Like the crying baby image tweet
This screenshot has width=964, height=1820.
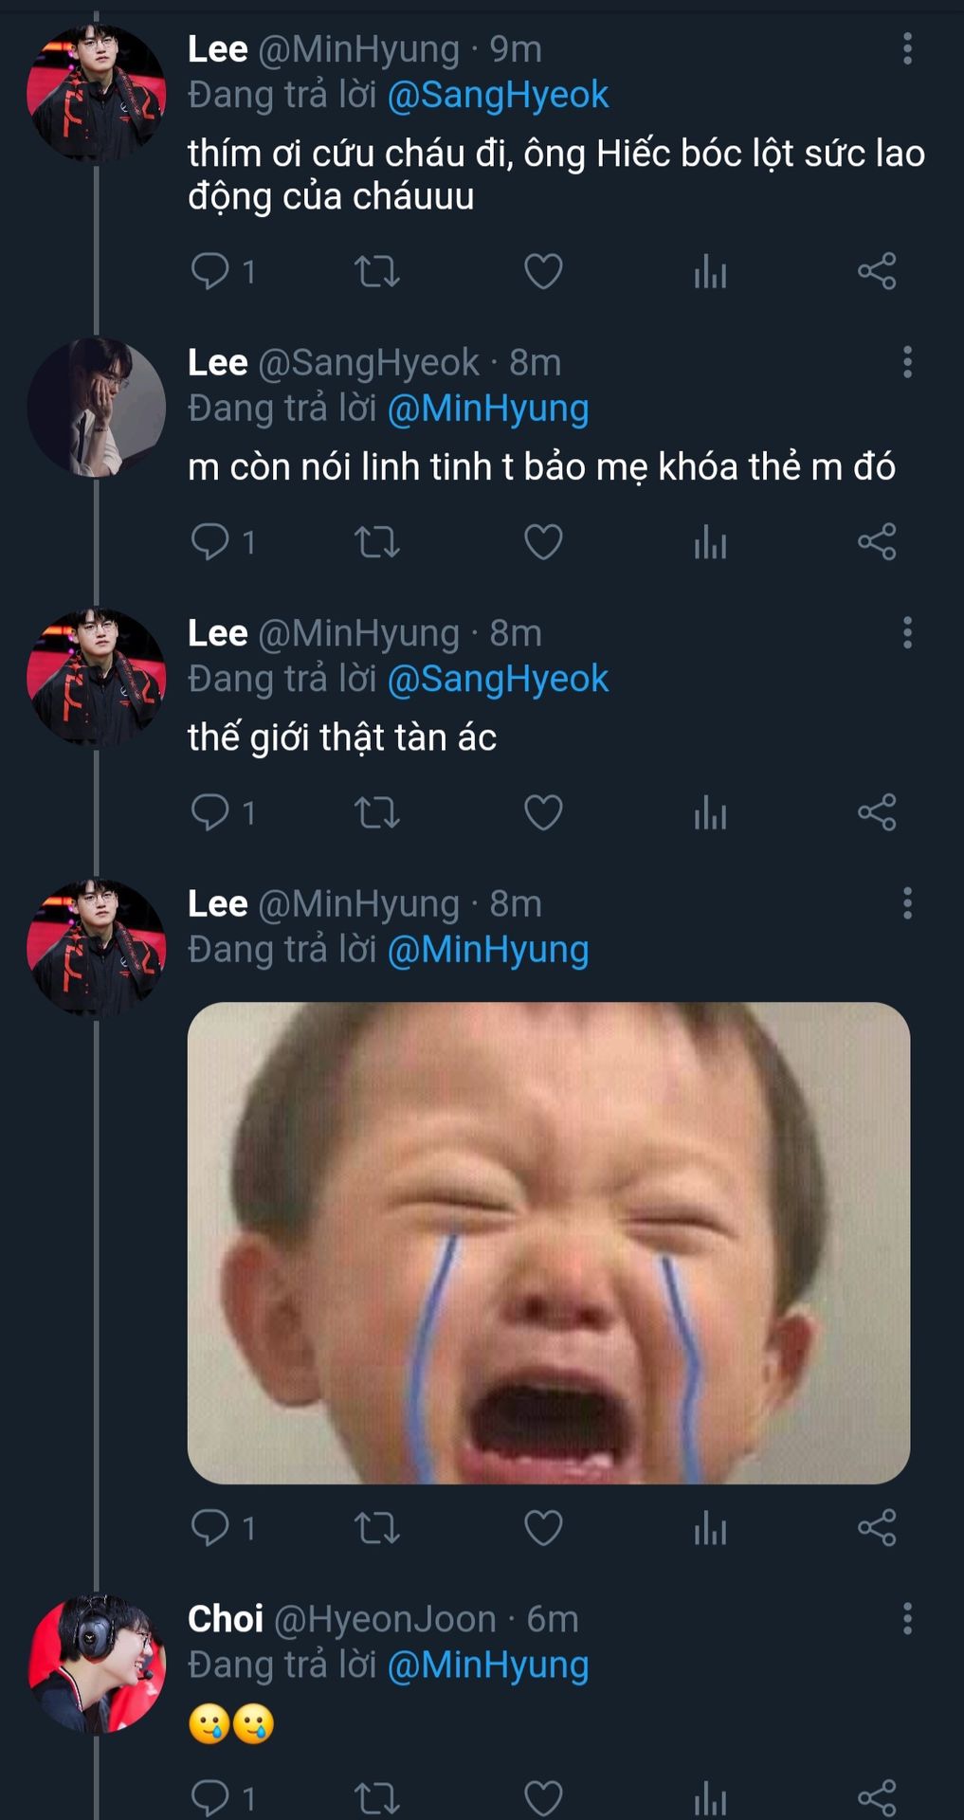click(x=543, y=1528)
